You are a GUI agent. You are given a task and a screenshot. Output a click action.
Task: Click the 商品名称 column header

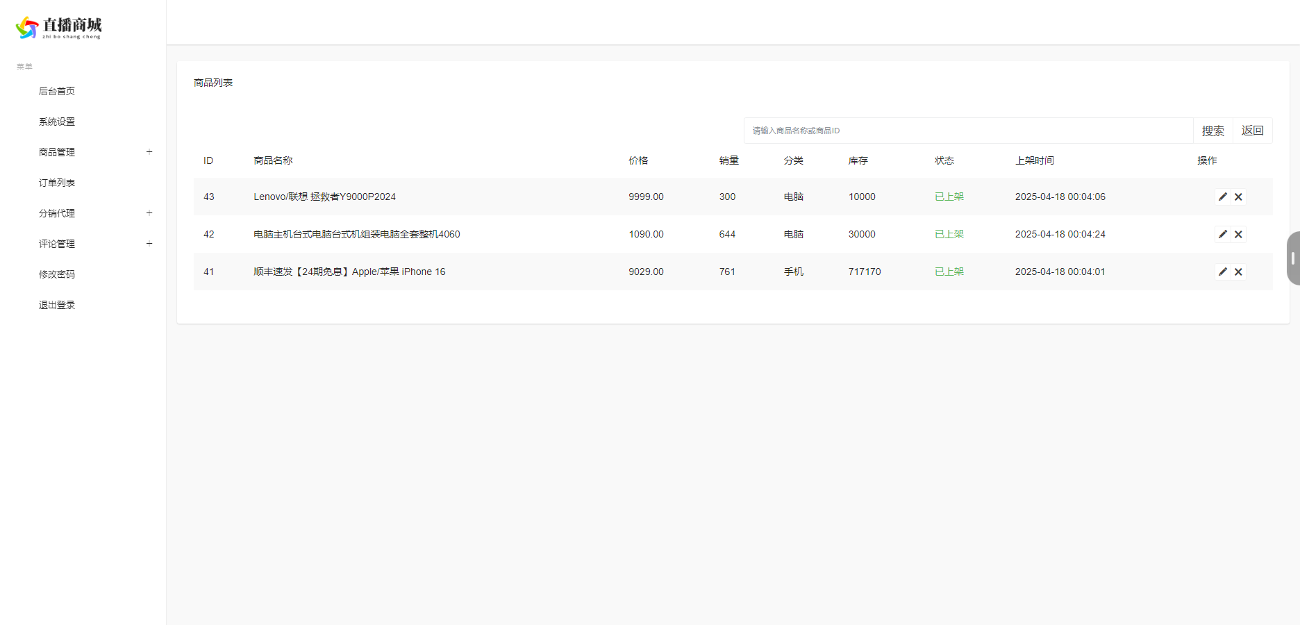point(273,160)
